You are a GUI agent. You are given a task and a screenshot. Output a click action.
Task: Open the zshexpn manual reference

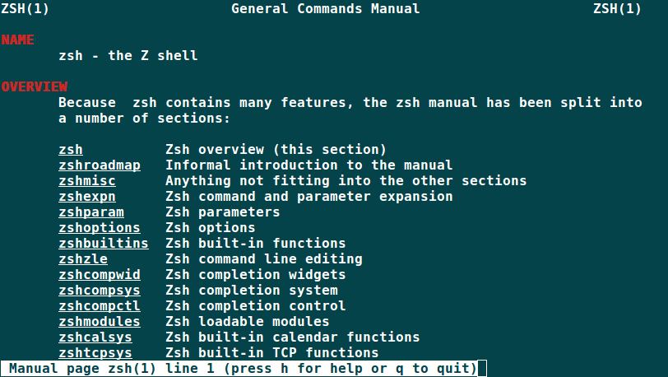pos(87,197)
